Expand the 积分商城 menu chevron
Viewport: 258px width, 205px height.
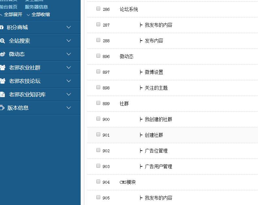[x=69, y=28]
